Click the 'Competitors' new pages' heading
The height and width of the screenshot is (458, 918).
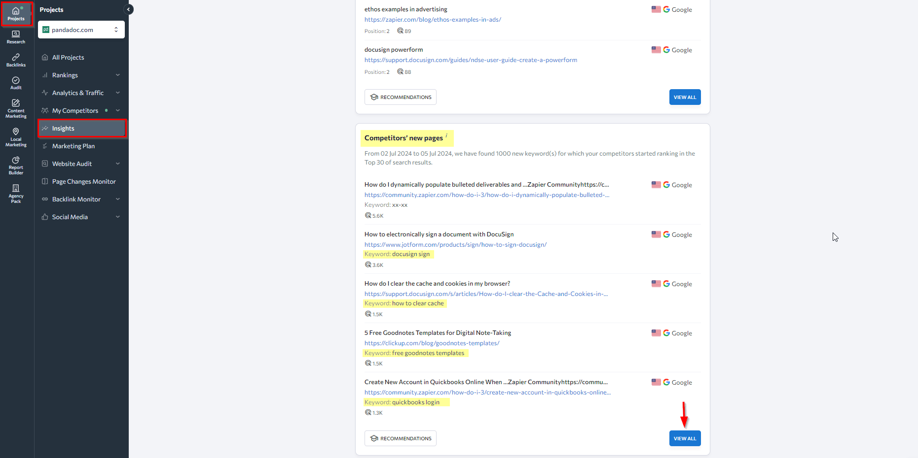click(404, 138)
